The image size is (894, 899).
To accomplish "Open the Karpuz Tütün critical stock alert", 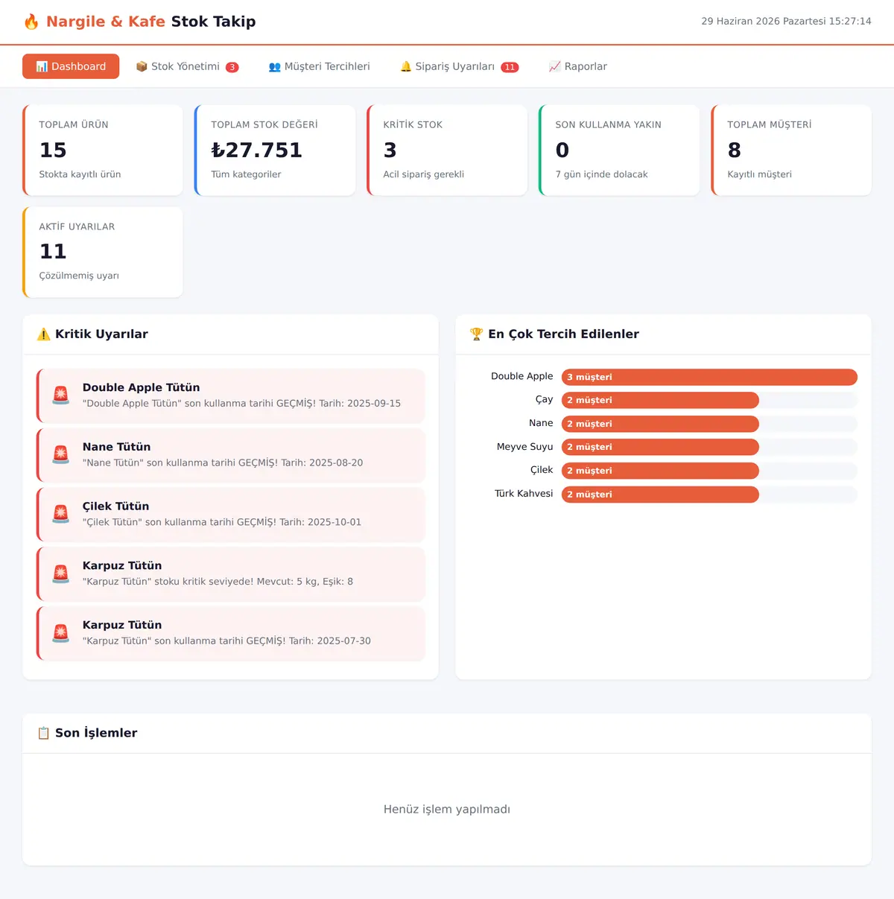I will 231,574.
